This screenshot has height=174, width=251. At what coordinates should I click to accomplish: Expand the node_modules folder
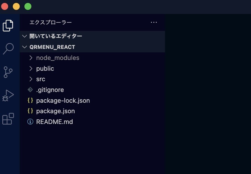click(x=31, y=58)
